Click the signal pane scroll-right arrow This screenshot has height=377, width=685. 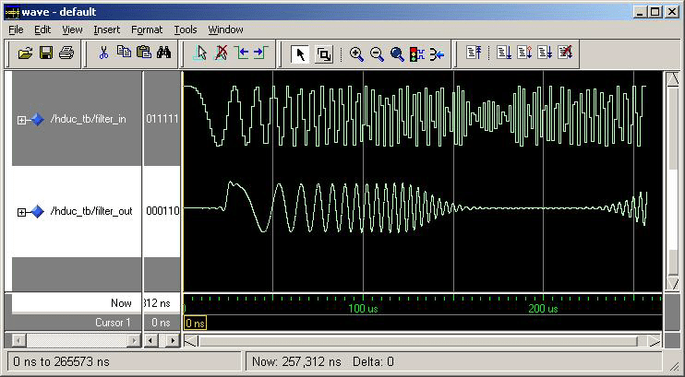tap(134, 340)
